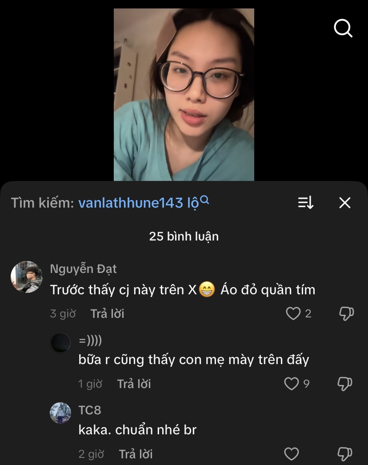Reply to Nguyễn Đạt's comment
The image size is (368, 465).
coord(107,314)
